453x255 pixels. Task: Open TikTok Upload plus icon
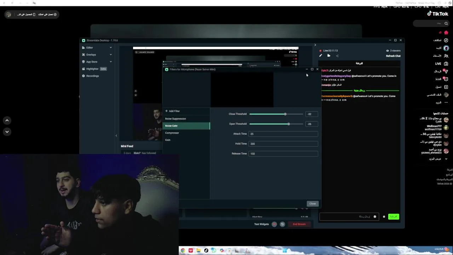coord(446,87)
